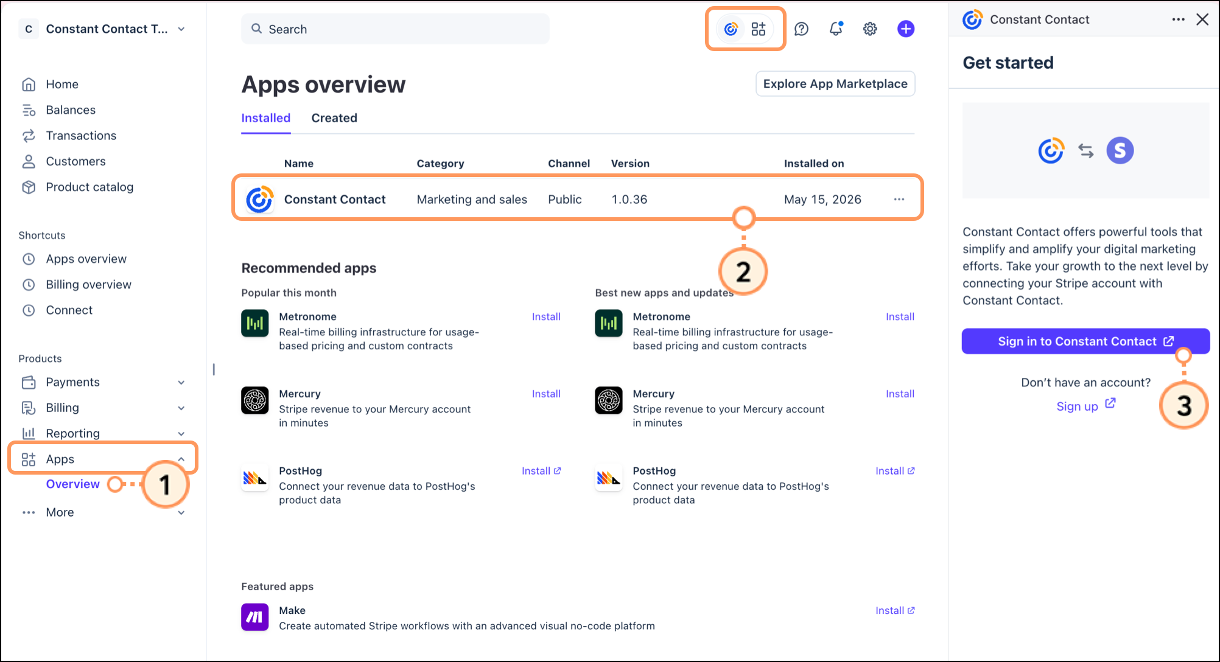Click the Home icon in sidebar
Viewport: 1220px width, 662px height.
29,84
